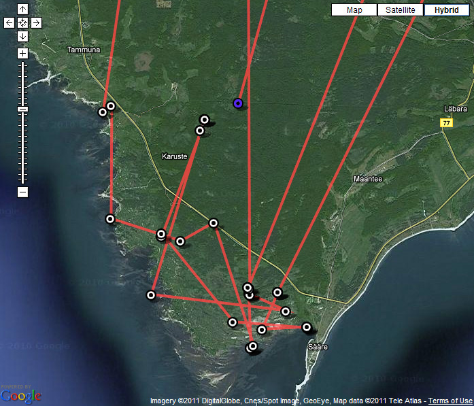Click the pan left arrow button
Screen dimensions: 474x406
(9, 22)
